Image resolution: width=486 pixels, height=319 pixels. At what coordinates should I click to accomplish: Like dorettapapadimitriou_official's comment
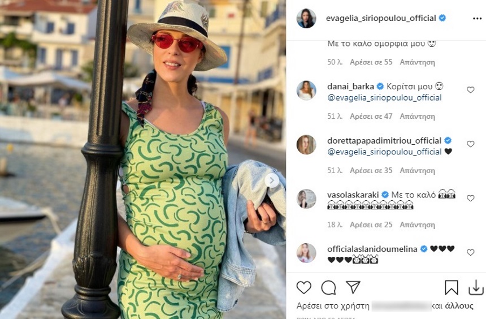[x=471, y=144]
